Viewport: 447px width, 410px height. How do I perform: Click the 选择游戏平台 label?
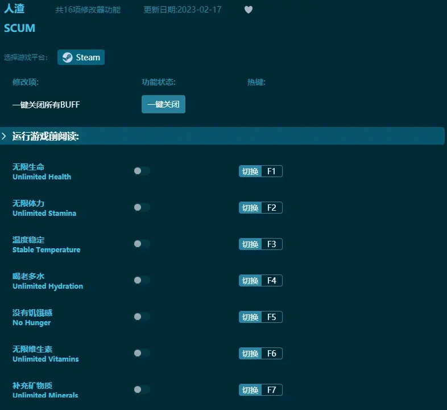pyautogui.click(x=26, y=58)
